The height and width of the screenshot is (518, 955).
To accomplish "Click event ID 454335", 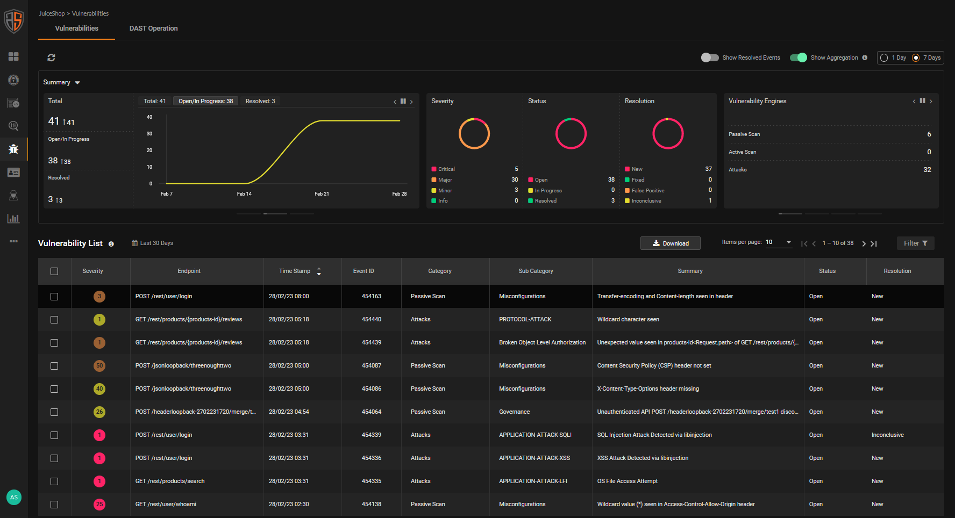I will pyautogui.click(x=372, y=481).
